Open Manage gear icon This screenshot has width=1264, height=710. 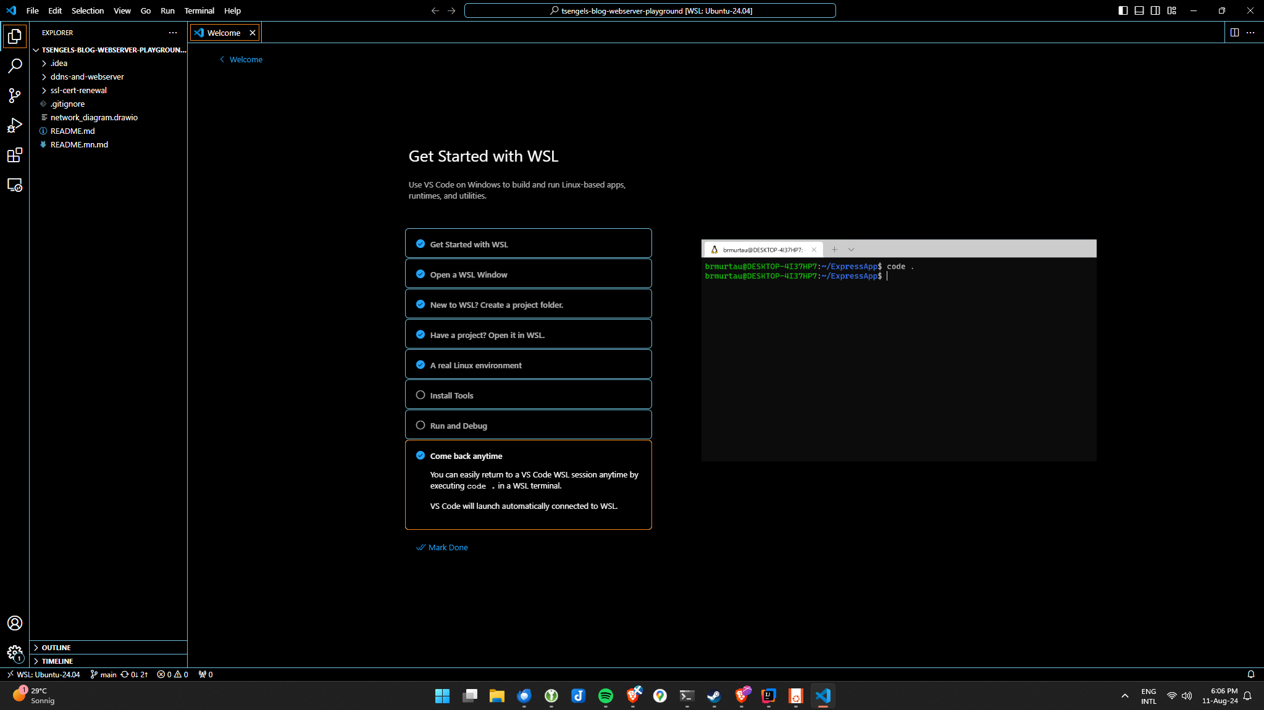(x=15, y=653)
